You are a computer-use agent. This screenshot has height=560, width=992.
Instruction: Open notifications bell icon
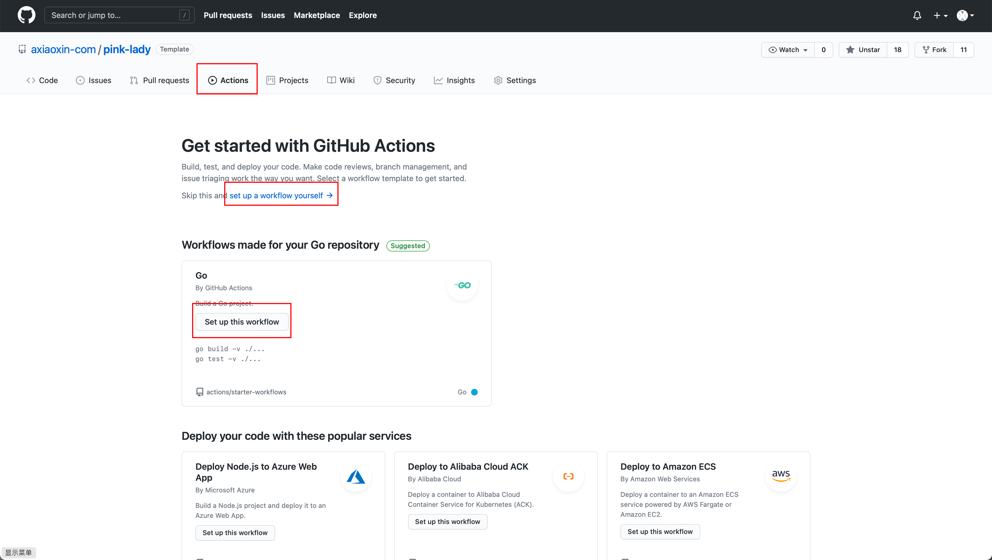pos(917,15)
